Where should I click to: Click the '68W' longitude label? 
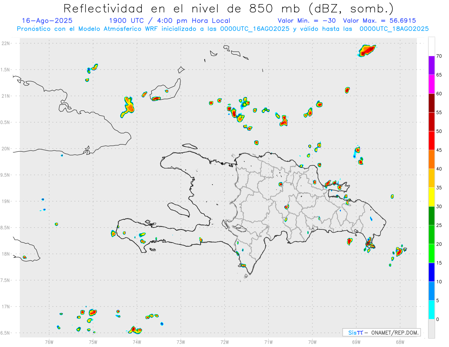pyautogui.click(x=400, y=341)
